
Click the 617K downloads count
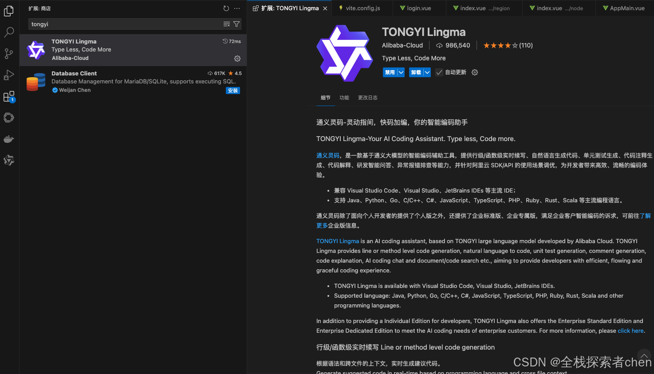tap(217, 73)
